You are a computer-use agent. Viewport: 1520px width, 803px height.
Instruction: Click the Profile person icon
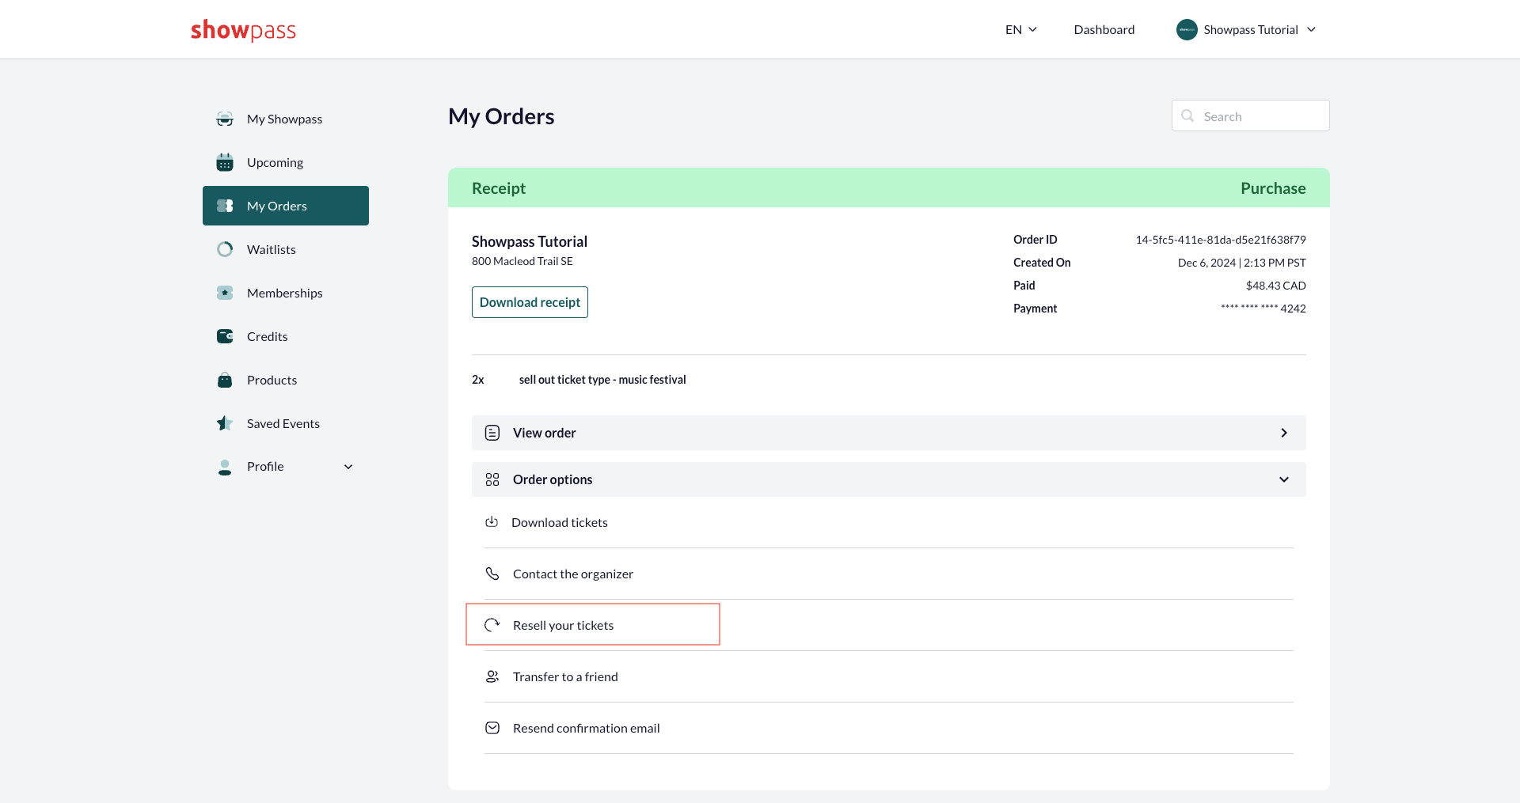pos(225,467)
